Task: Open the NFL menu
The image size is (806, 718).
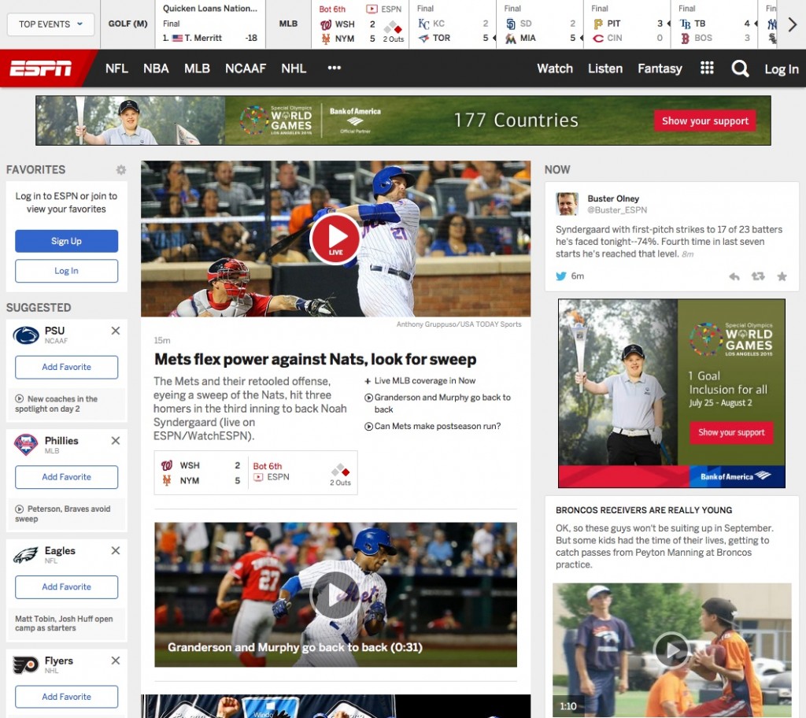Action: point(116,68)
